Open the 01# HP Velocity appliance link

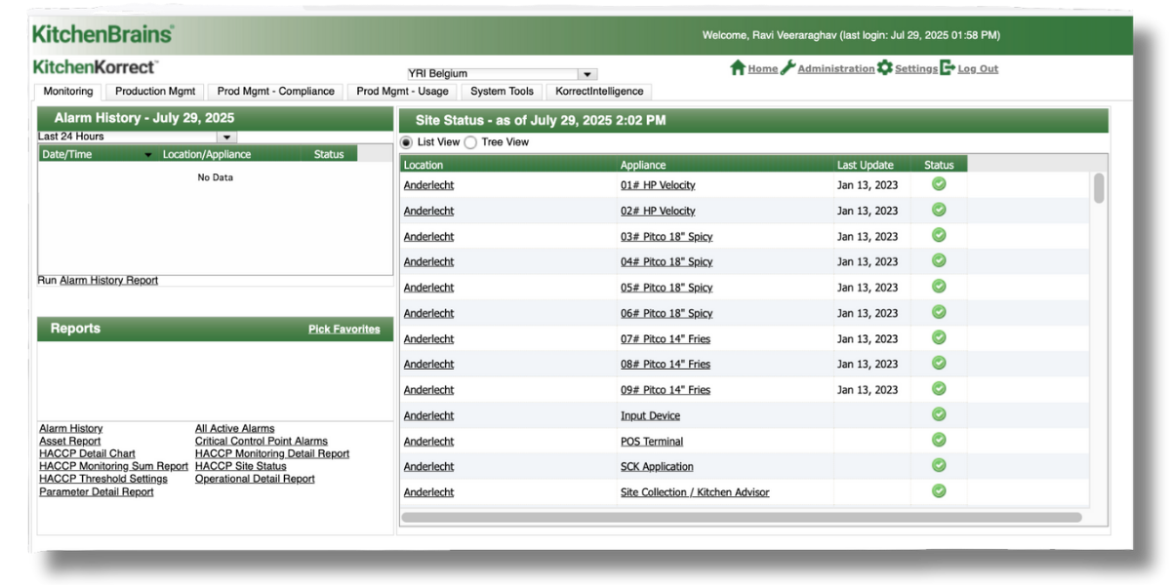(x=658, y=185)
